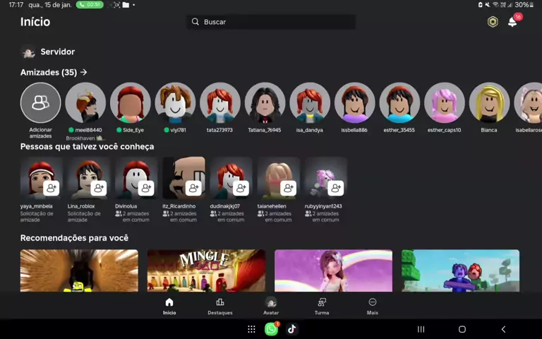The height and width of the screenshot is (339, 542).
Task: Send friend request to Divinolua
Action: [x=146, y=188]
